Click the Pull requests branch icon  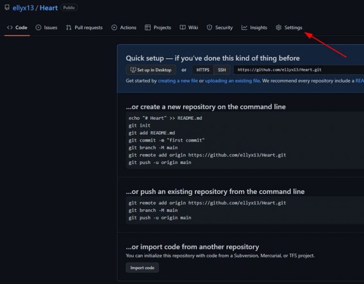pyautogui.click(x=69, y=28)
